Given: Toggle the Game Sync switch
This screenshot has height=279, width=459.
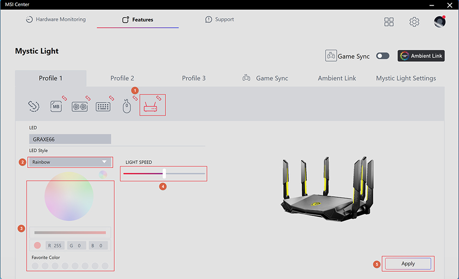Looking at the screenshot, I should click(x=382, y=56).
